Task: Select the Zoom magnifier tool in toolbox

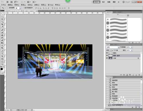Action: 2,64
